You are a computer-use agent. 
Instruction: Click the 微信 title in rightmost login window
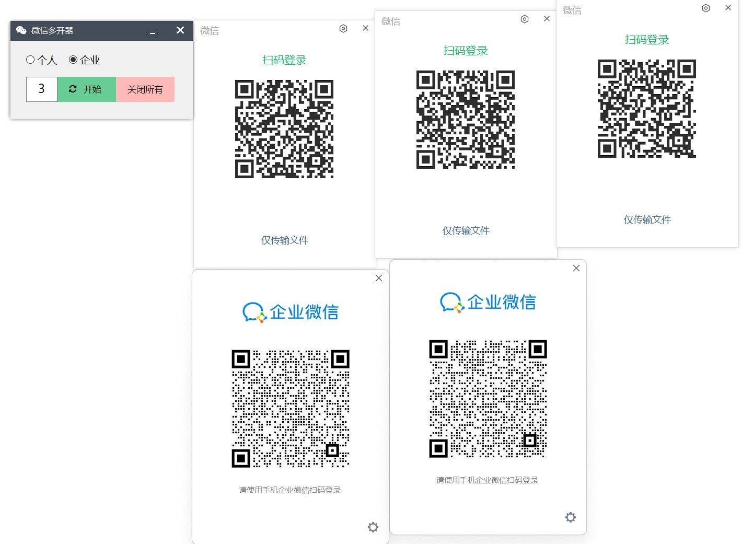pyautogui.click(x=572, y=10)
